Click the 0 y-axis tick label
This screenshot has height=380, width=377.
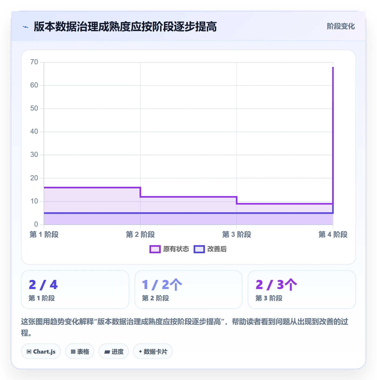36,224
